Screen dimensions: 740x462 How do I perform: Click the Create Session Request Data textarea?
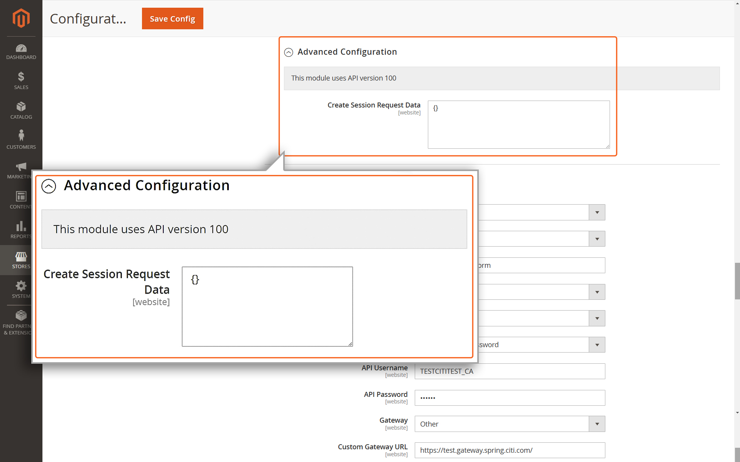tap(519, 124)
